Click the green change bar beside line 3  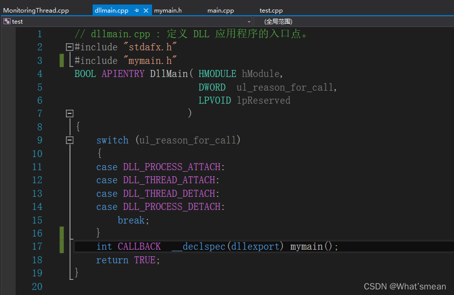61,60
